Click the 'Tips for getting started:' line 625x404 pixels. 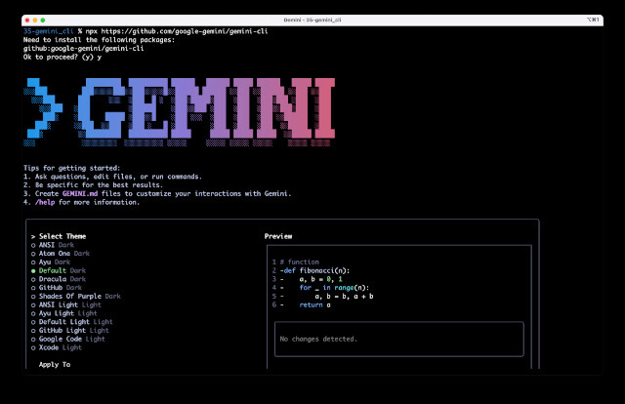click(71, 168)
